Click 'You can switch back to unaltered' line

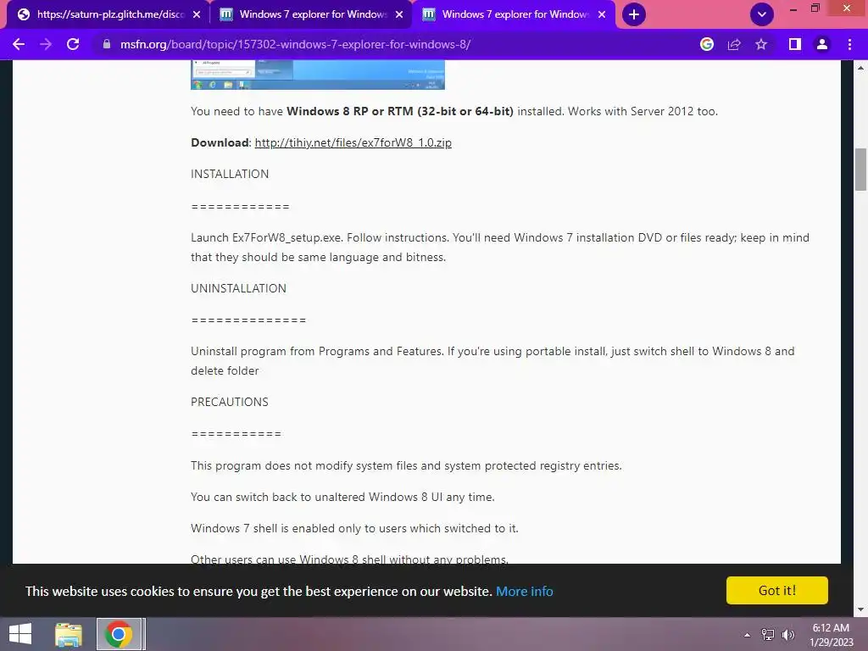tap(342, 497)
